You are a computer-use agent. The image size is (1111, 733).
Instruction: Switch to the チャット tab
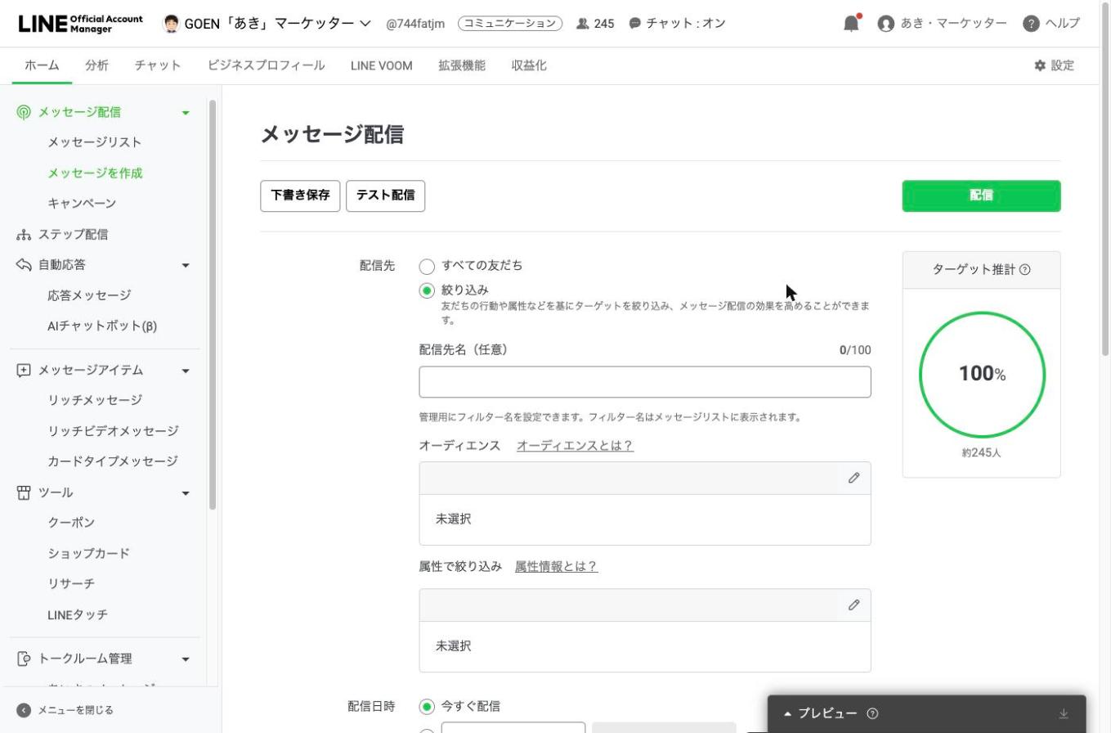pyautogui.click(x=158, y=65)
